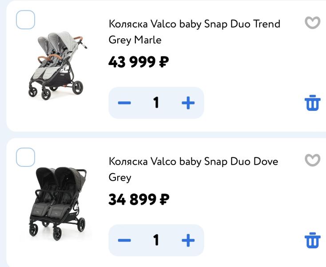
Task: Click quantity value of first cart item
Action: pos(156,103)
